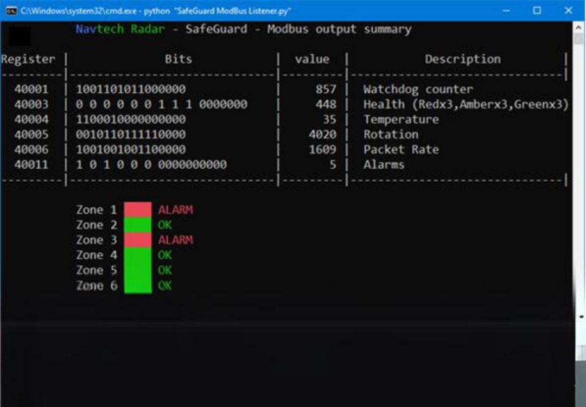Click value 448
This screenshot has width=586, height=407.
(326, 104)
